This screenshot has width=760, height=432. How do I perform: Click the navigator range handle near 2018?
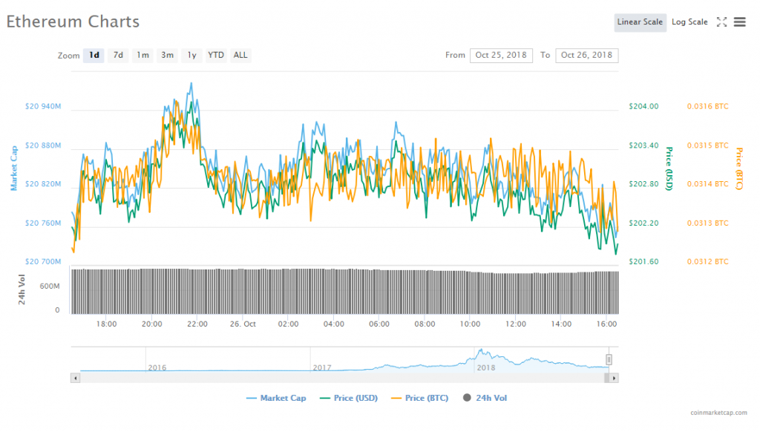pos(609,359)
